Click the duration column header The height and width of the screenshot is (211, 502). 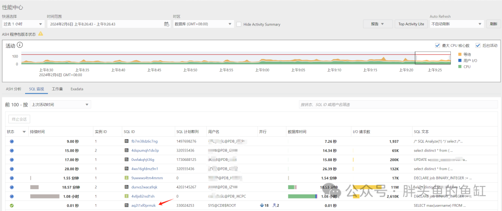(x=60, y=132)
